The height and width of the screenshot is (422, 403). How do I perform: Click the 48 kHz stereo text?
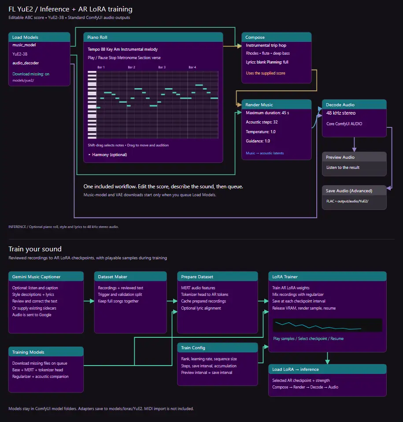341,113
